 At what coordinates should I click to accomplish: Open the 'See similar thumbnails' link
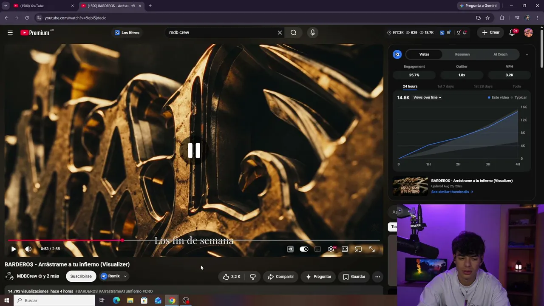[452, 192]
